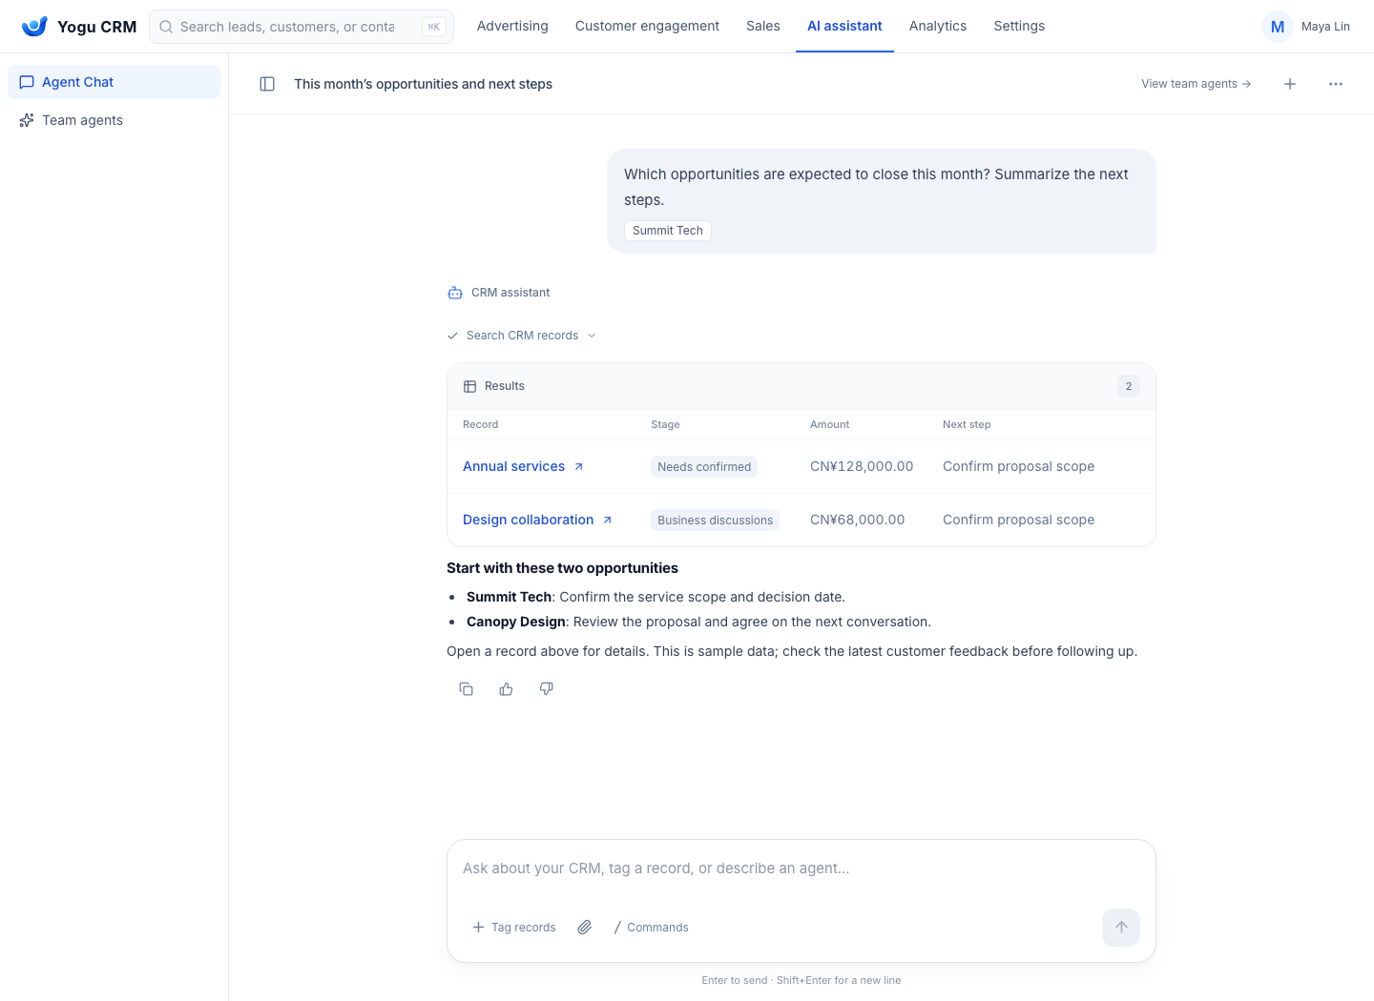Click the CN¥68,000.00 amount

(x=857, y=520)
